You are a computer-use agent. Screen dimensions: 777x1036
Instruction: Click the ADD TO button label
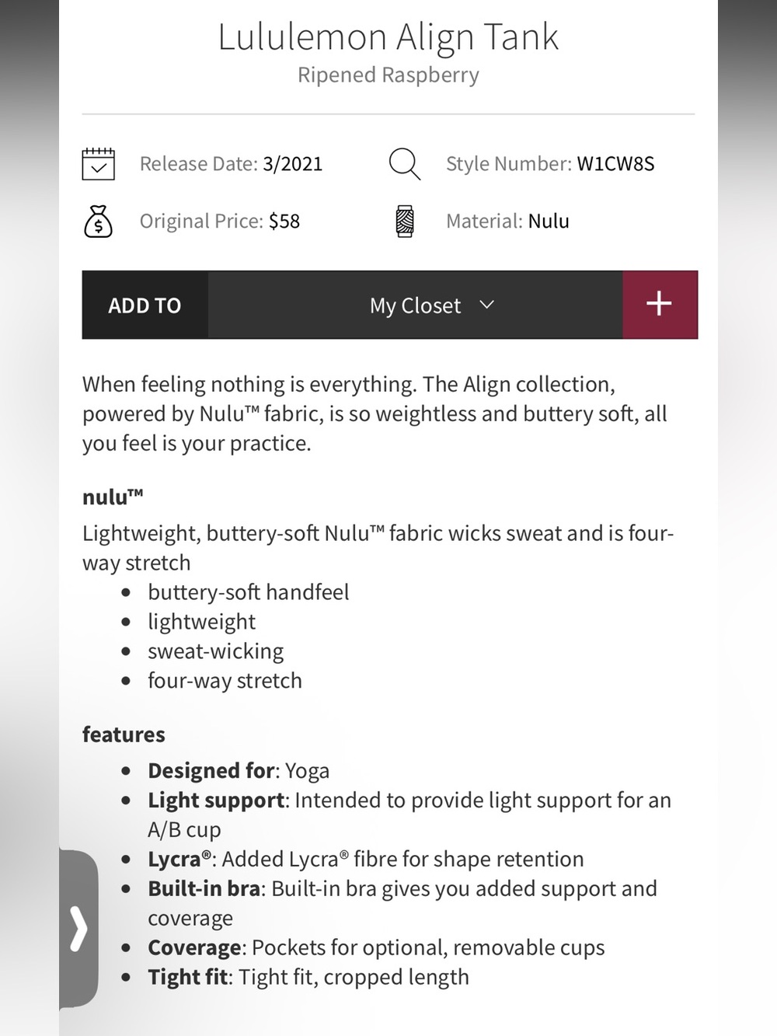pos(145,305)
